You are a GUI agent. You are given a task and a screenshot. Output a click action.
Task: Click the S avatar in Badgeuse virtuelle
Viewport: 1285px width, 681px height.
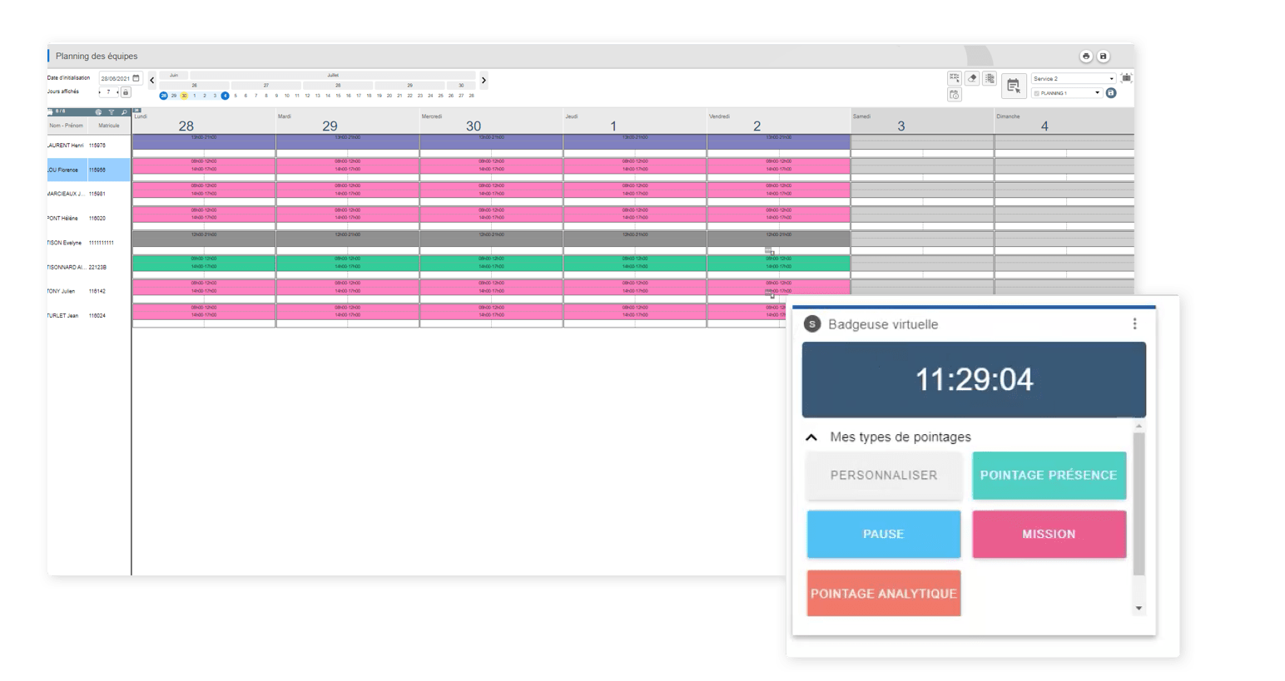(812, 323)
